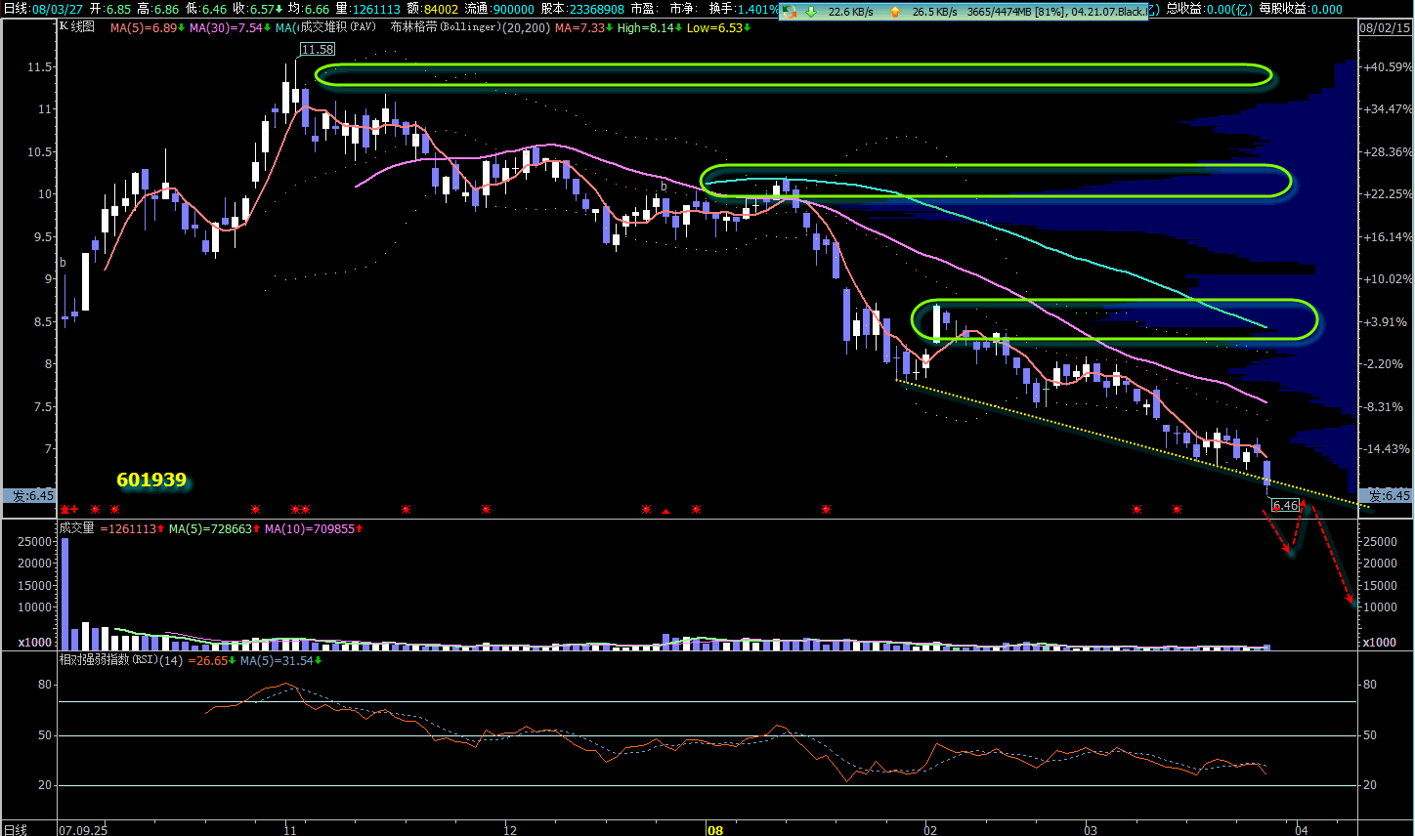Open the 成交堆积 (PAV) indicator label
Viewport: 1415px width, 836px height.
coord(337,27)
